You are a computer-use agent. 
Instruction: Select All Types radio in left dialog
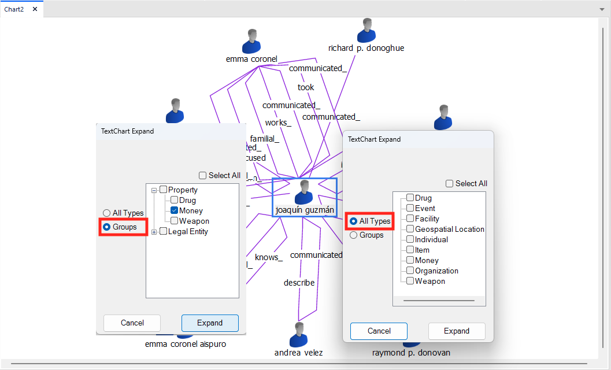click(x=106, y=213)
